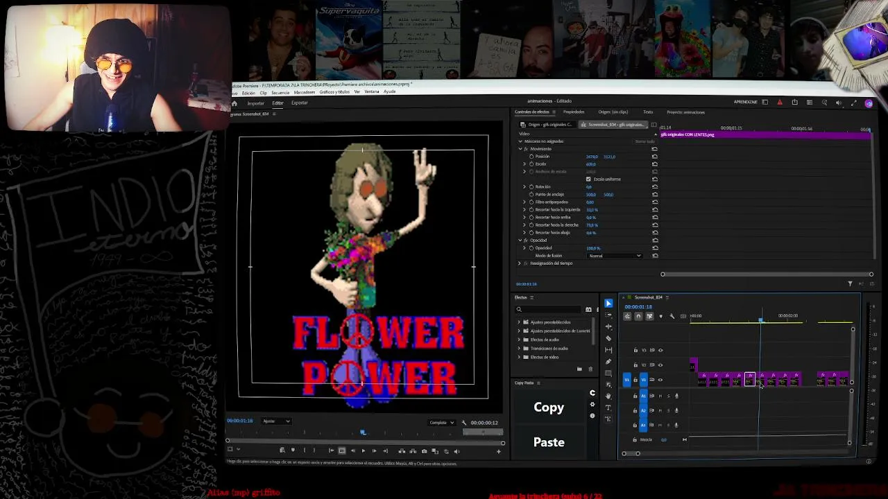
Task: Select the Track Select Forward tool
Action: pos(608,315)
